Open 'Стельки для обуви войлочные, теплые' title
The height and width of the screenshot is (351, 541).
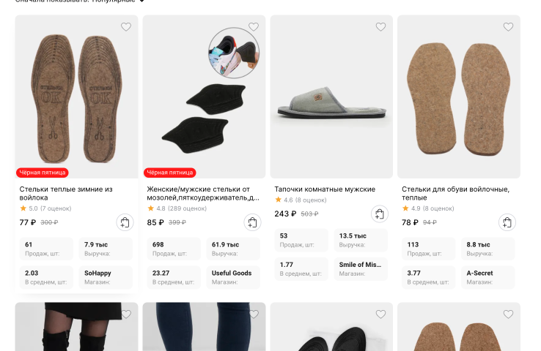[455, 193]
